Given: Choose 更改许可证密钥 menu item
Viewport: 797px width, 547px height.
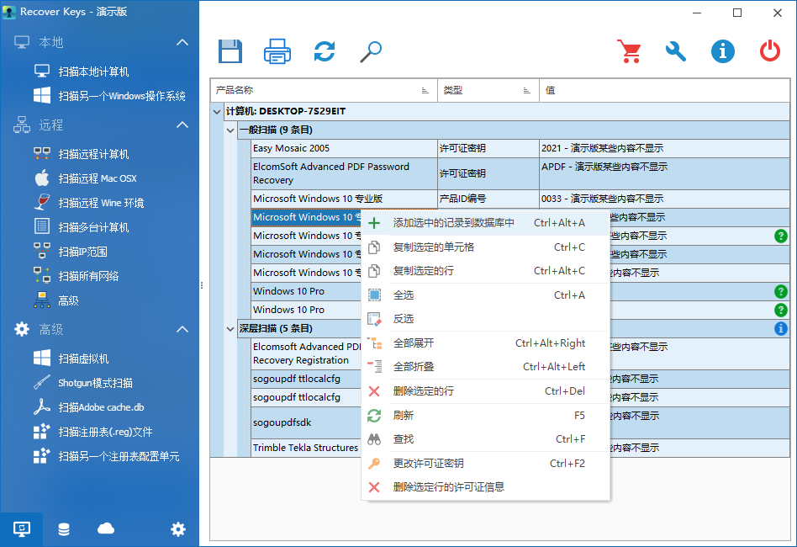Looking at the screenshot, I should tap(485, 463).
